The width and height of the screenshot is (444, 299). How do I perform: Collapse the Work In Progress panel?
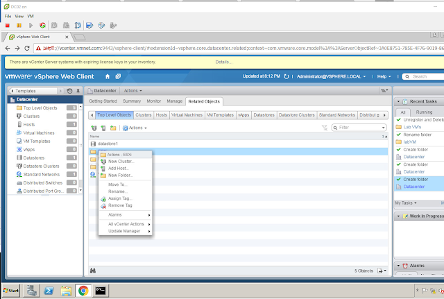[x=398, y=216]
